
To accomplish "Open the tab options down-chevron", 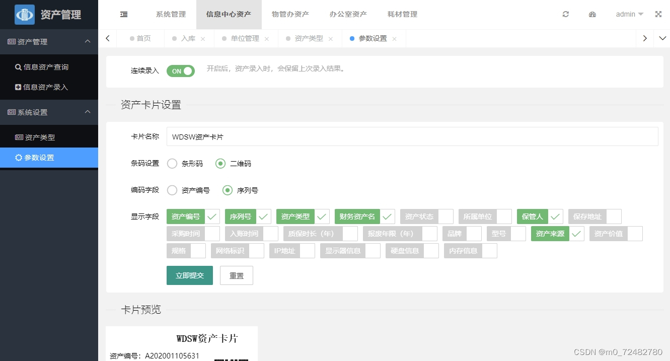I will 662,38.
